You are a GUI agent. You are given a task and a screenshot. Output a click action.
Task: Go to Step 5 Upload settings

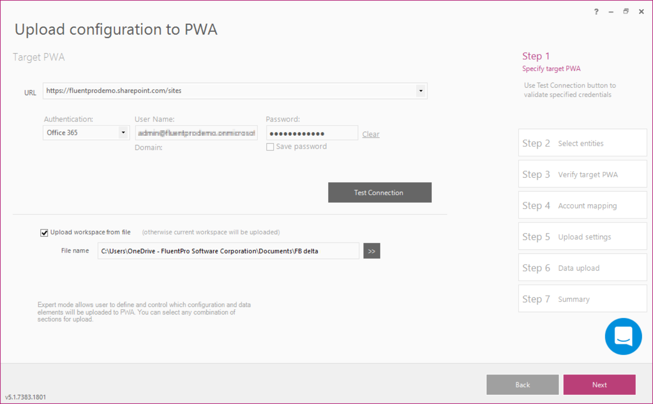[582, 236]
